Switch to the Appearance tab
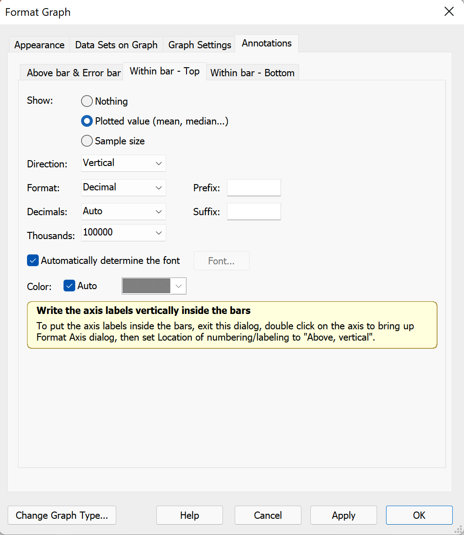This screenshot has width=464, height=535. point(39,45)
